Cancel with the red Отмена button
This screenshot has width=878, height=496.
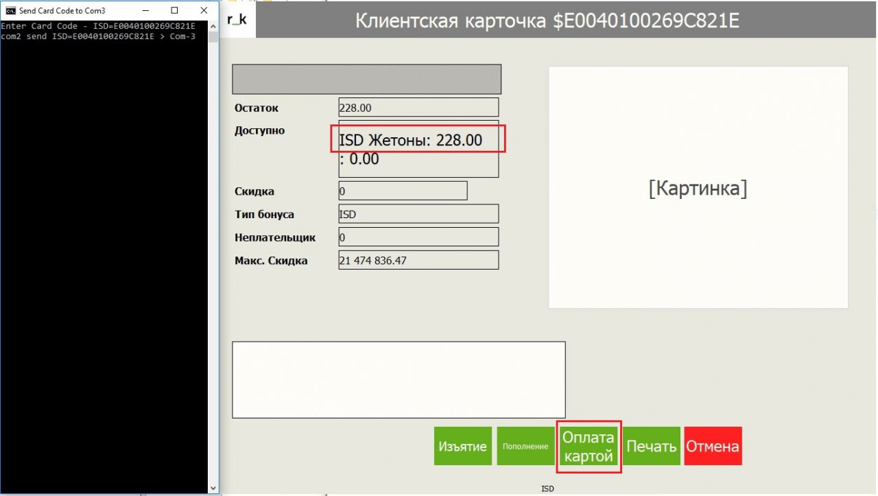tap(713, 446)
